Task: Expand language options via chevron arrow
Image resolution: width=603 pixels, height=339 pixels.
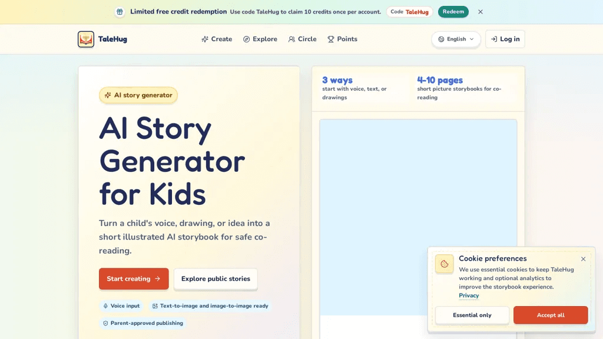Action: (x=472, y=39)
